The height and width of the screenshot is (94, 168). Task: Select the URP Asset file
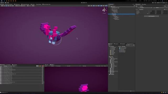click(x=122, y=50)
